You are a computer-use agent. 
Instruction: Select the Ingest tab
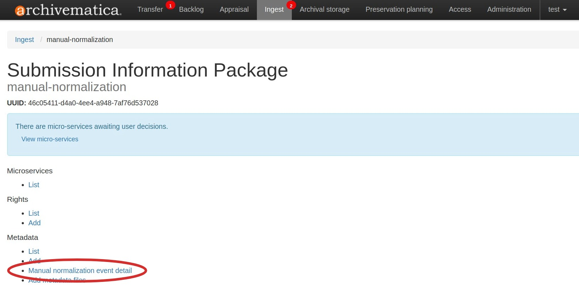274,10
